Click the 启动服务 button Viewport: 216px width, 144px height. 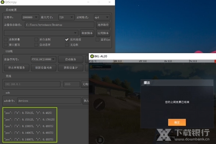[71, 60]
